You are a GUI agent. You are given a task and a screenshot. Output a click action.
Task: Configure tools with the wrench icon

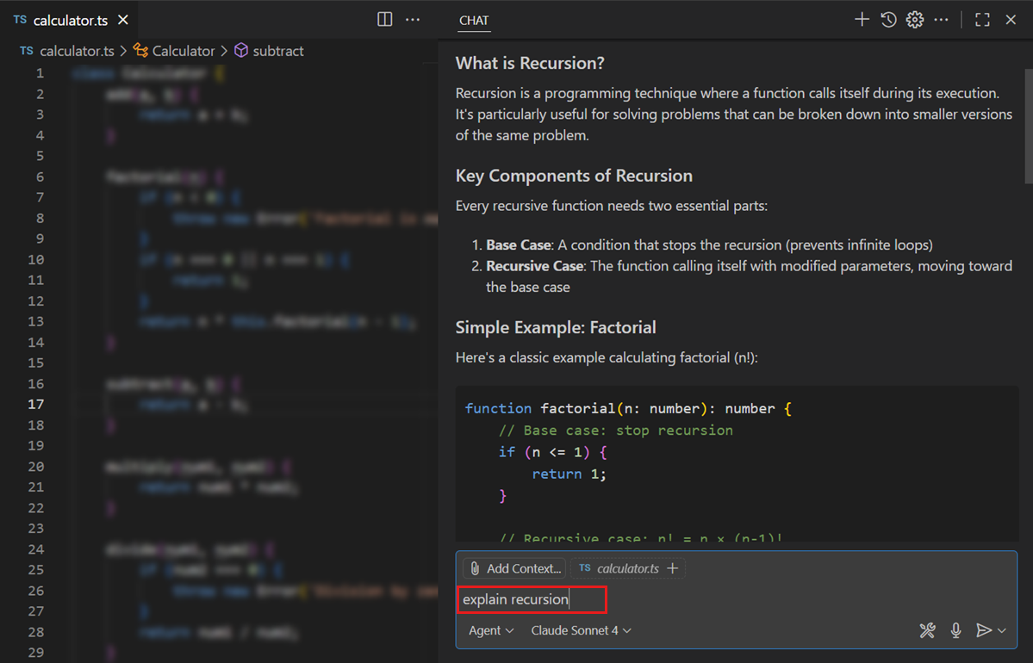pos(927,630)
